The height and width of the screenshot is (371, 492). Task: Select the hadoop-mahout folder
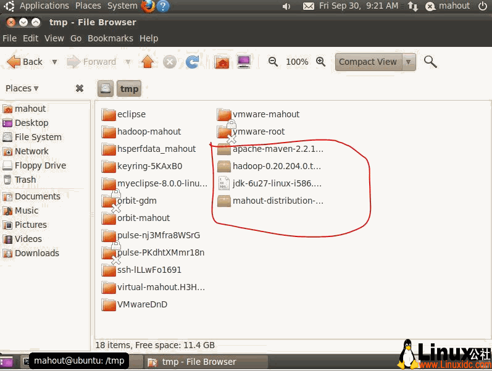[x=148, y=131]
